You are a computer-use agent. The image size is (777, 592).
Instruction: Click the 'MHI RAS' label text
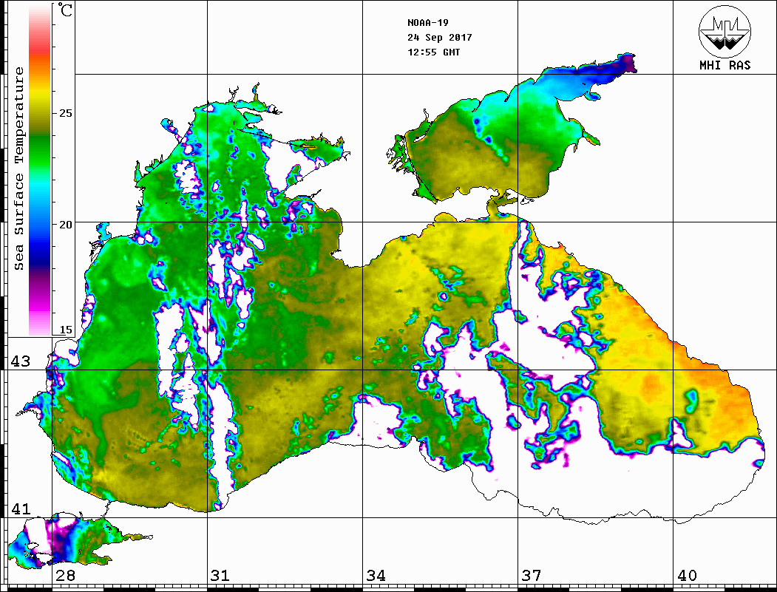click(725, 65)
